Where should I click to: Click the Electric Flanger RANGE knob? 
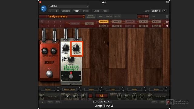(76, 48)
